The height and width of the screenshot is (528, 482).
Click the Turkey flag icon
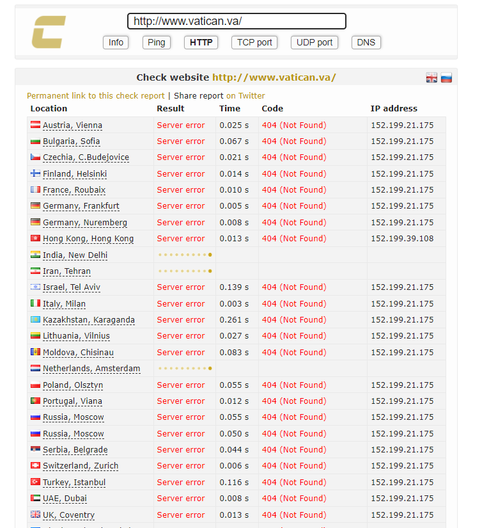coord(35,482)
